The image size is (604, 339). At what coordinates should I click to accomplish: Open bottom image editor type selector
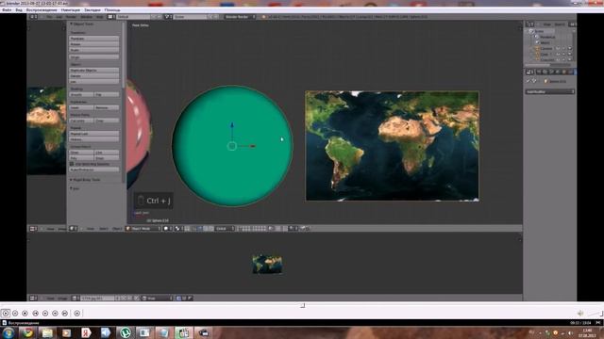34,298
